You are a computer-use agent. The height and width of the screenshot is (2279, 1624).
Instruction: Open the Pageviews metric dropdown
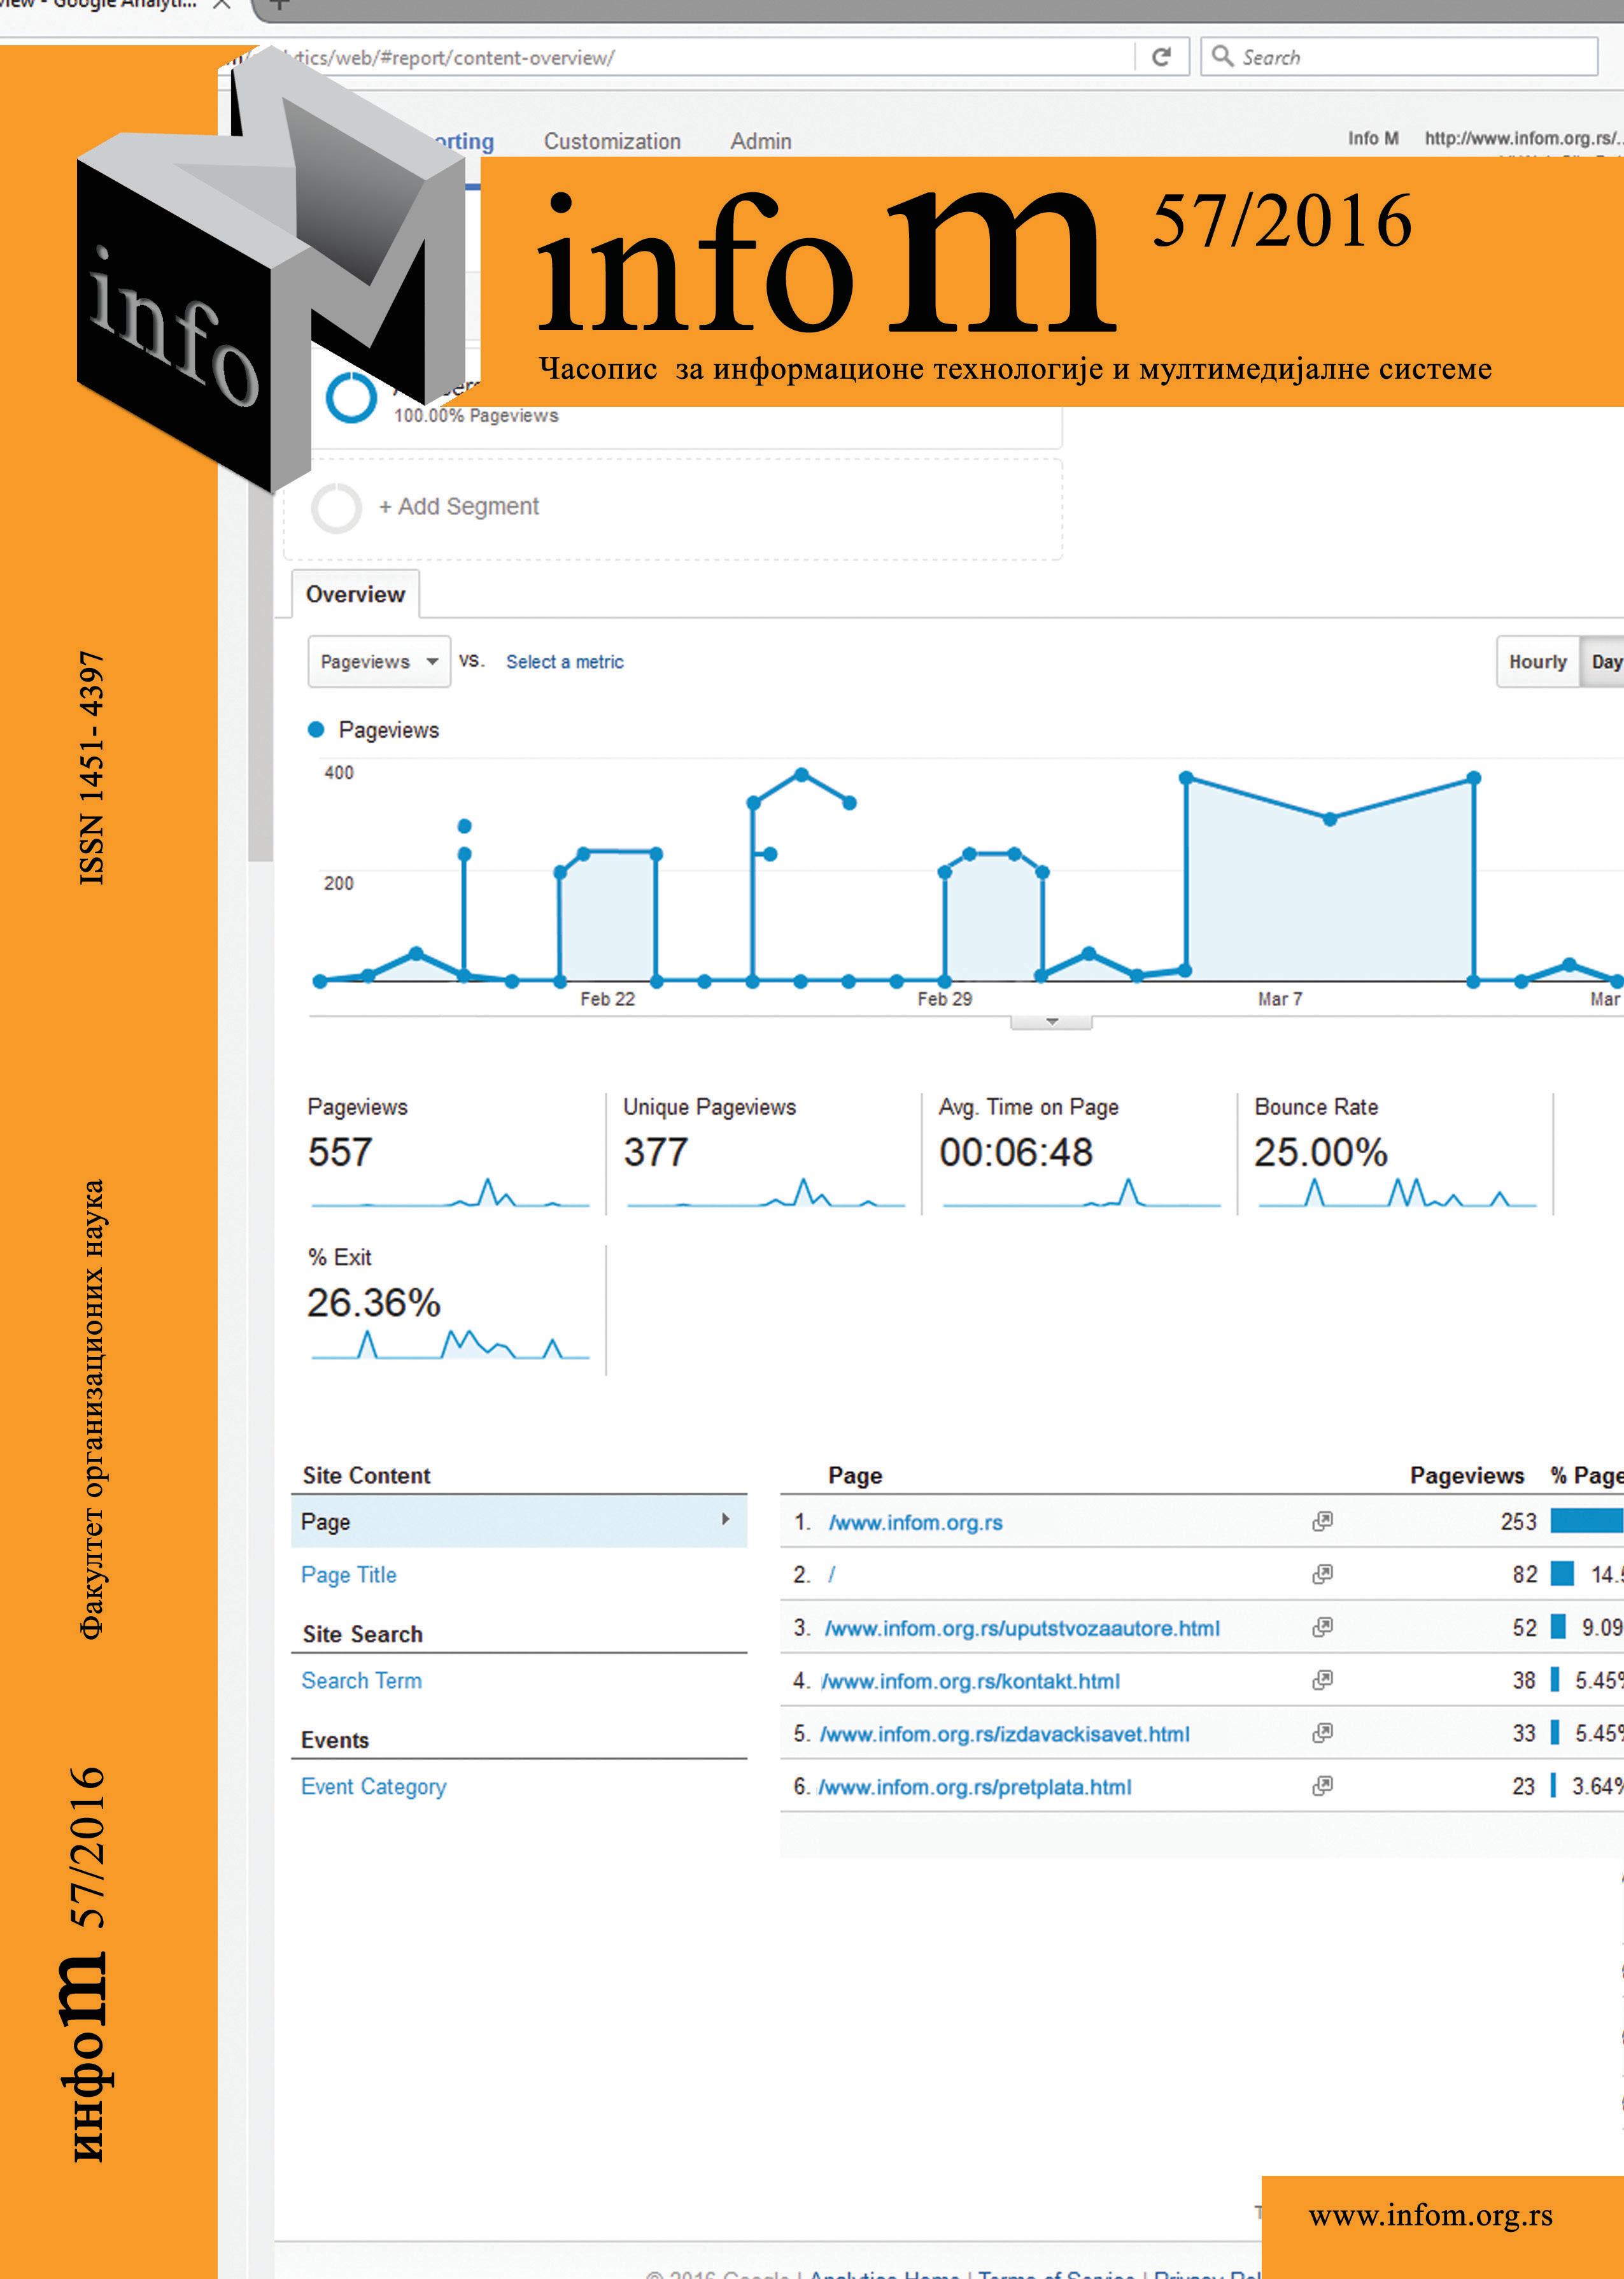[x=378, y=662]
